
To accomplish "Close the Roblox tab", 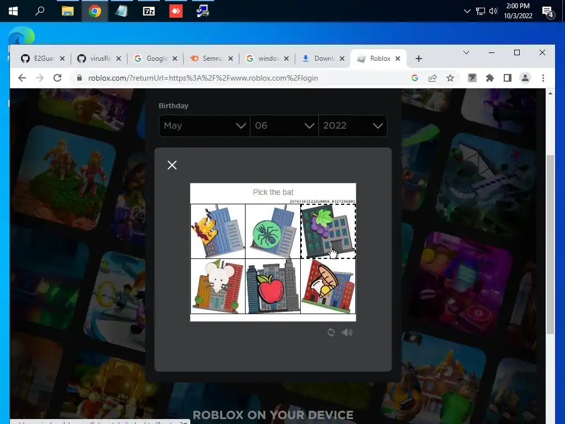I will (x=398, y=59).
